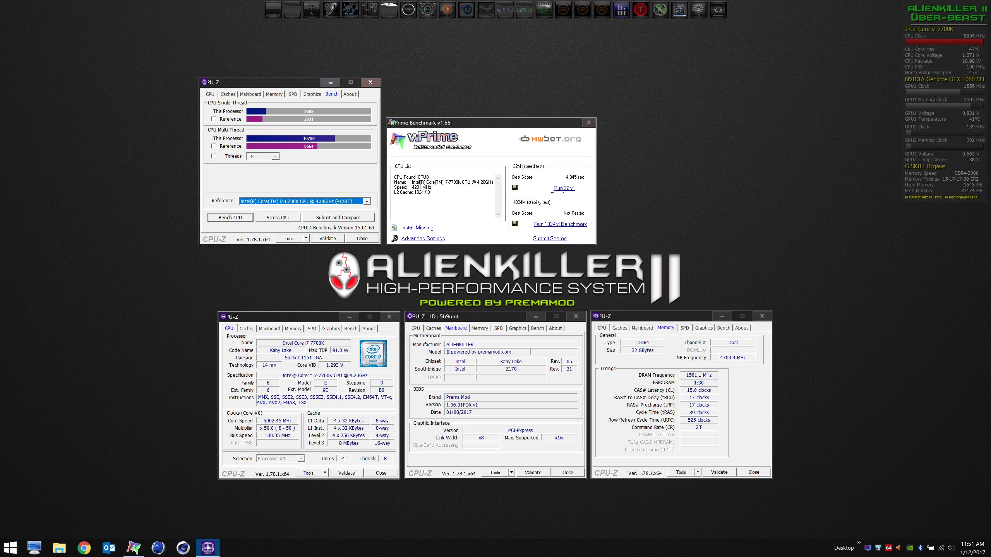
Task: Click the battery tray icon
Action: point(931,548)
